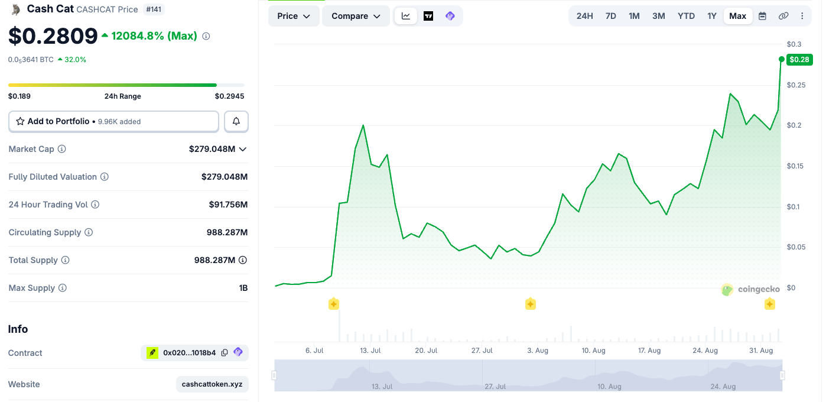Switch to the TradingView chart icon
This screenshot has width=826, height=402.
click(x=428, y=16)
